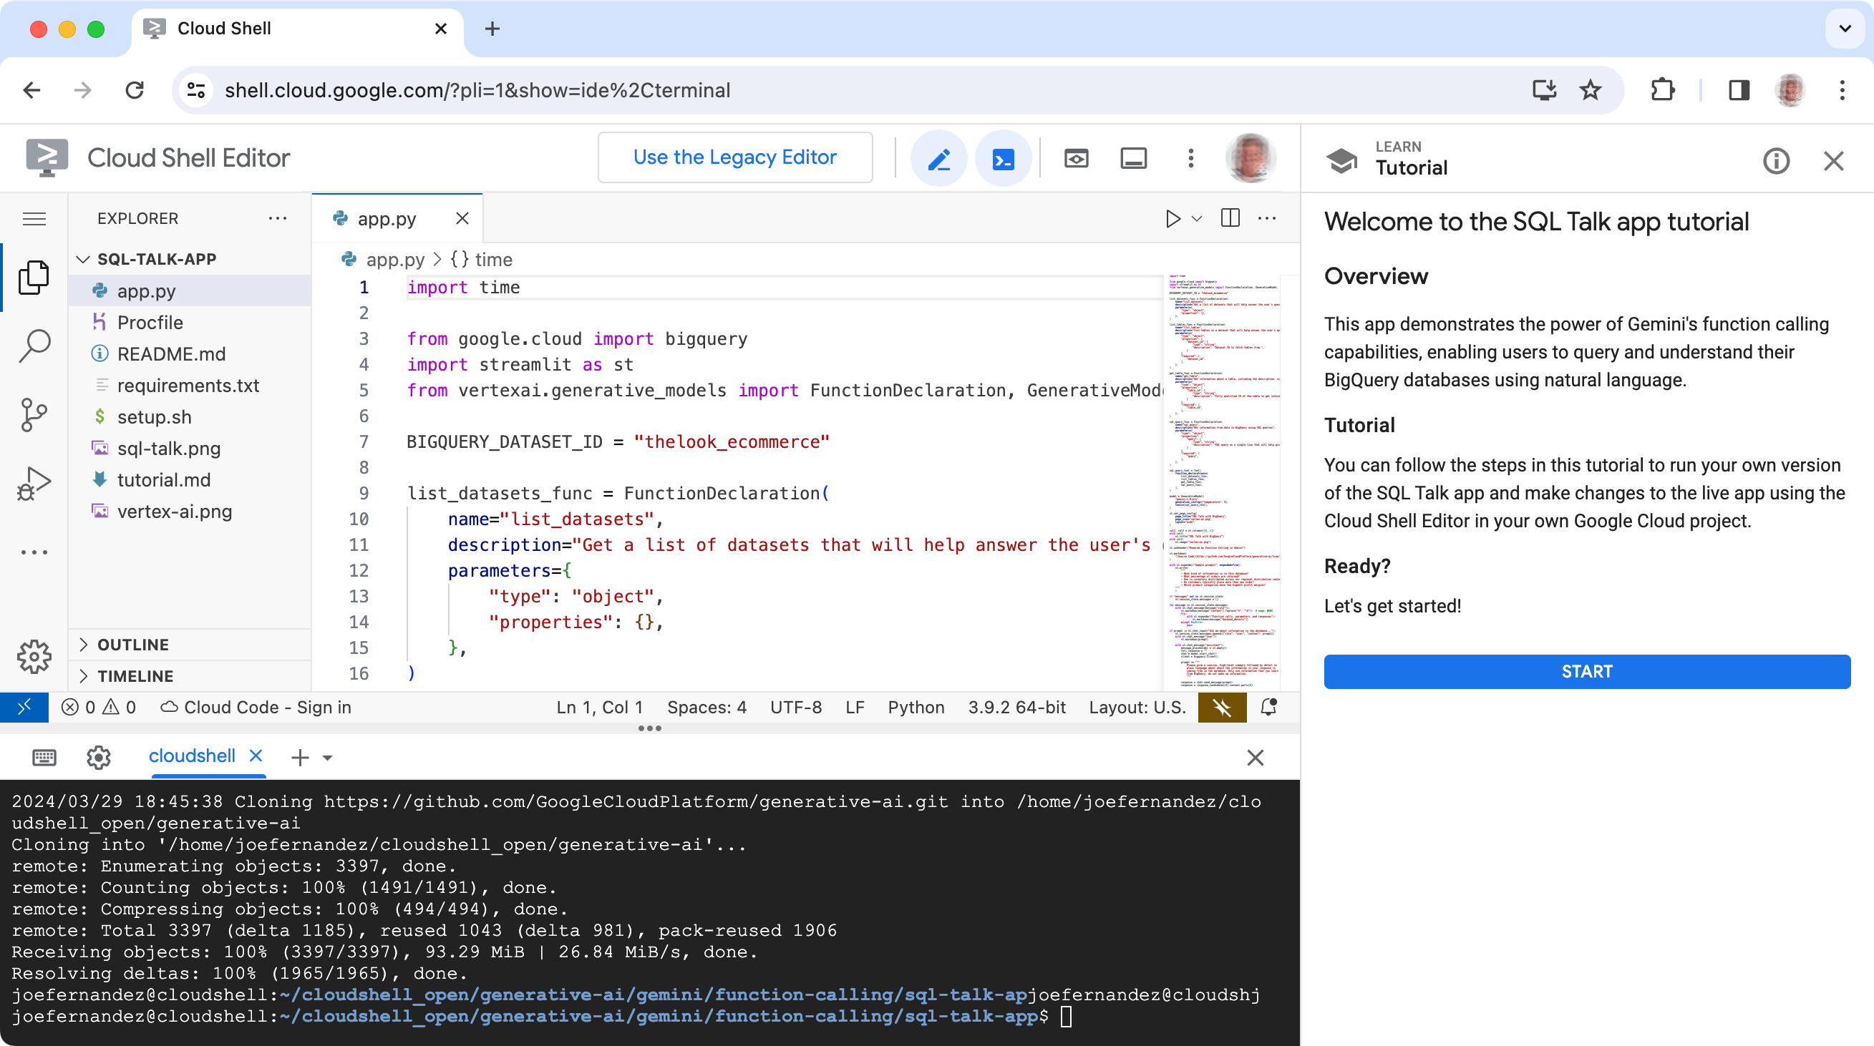1874x1046 pixels.
Task: Click the START button in Tutorial panel
Action: point(1587,670)
